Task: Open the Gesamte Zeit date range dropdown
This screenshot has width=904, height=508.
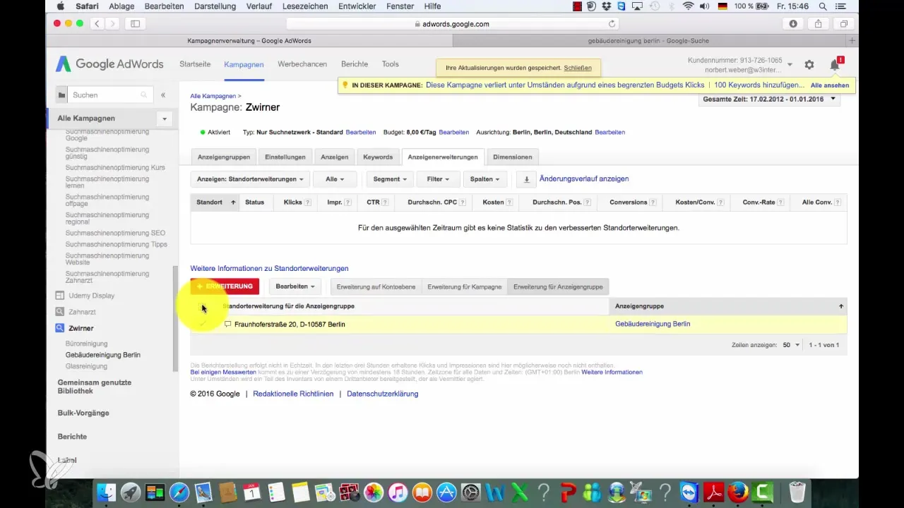Action: click(x=769, y=99)
